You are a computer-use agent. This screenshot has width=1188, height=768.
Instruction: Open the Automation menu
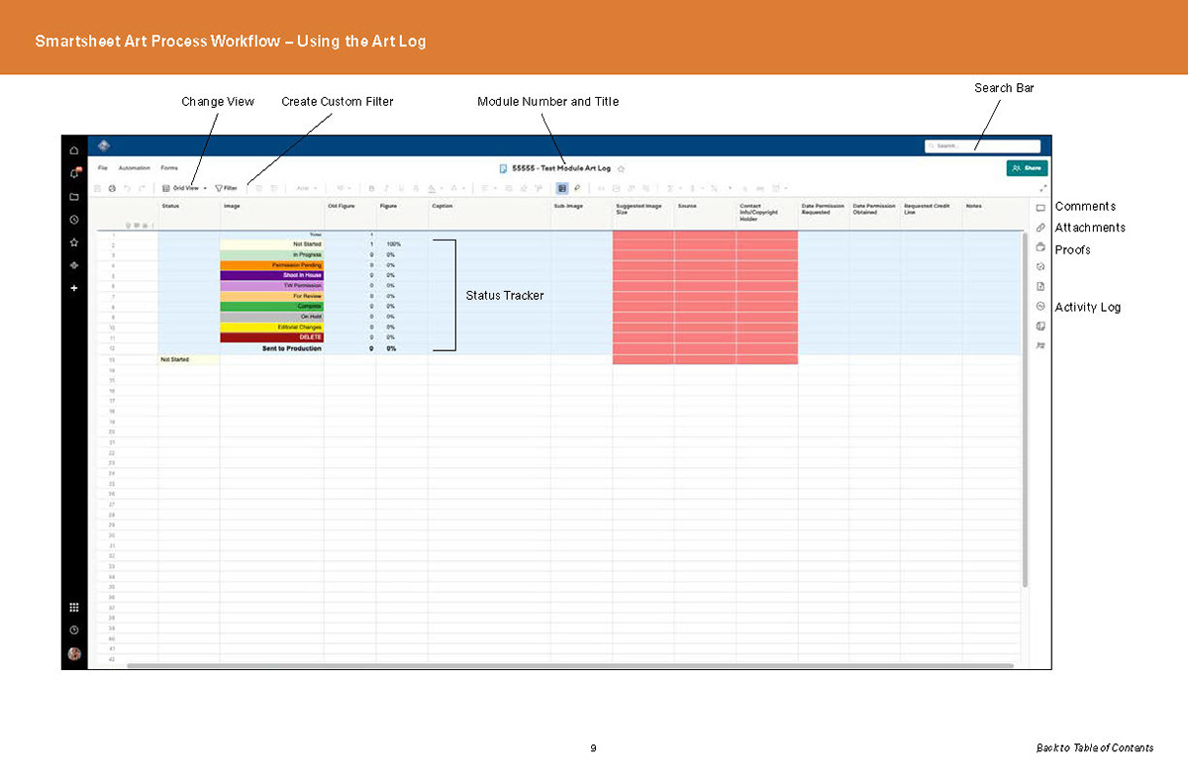(x=135, y=168)
